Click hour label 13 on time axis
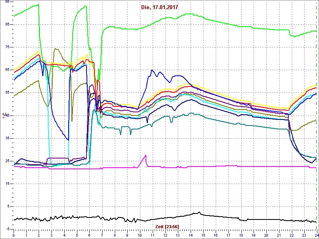 [x=178, y=235]
